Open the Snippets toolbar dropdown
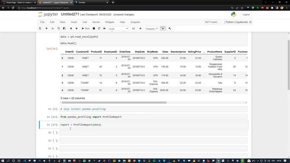290x163 pixels. pos(151,29)
